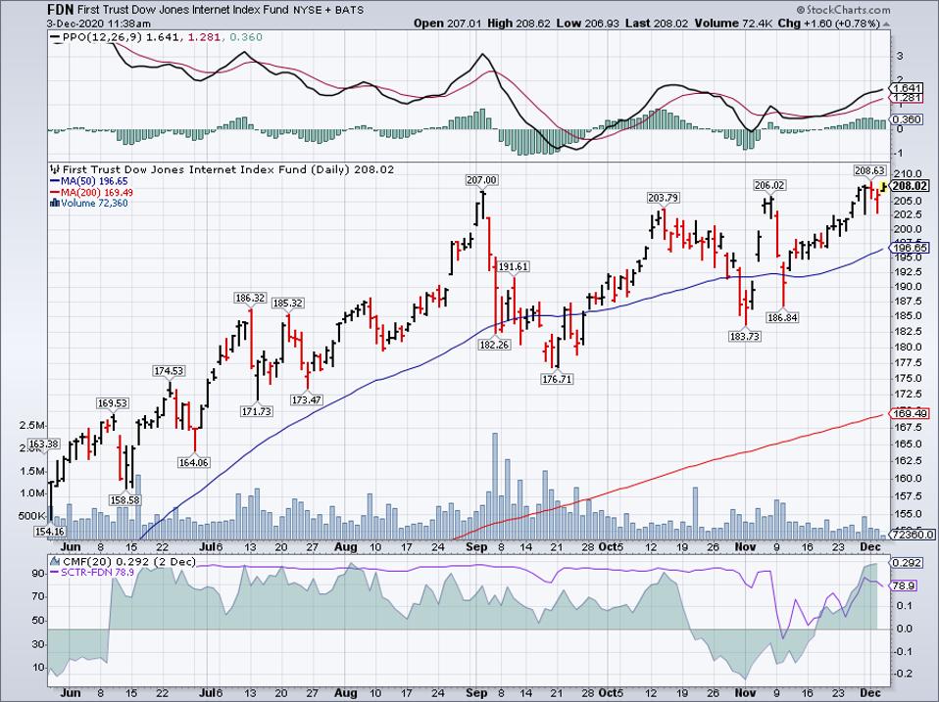The width and height of the screenshot is (939, 702).
Task: Click the Volume 72,360 legend entry
Action: [x=89, y=204]
